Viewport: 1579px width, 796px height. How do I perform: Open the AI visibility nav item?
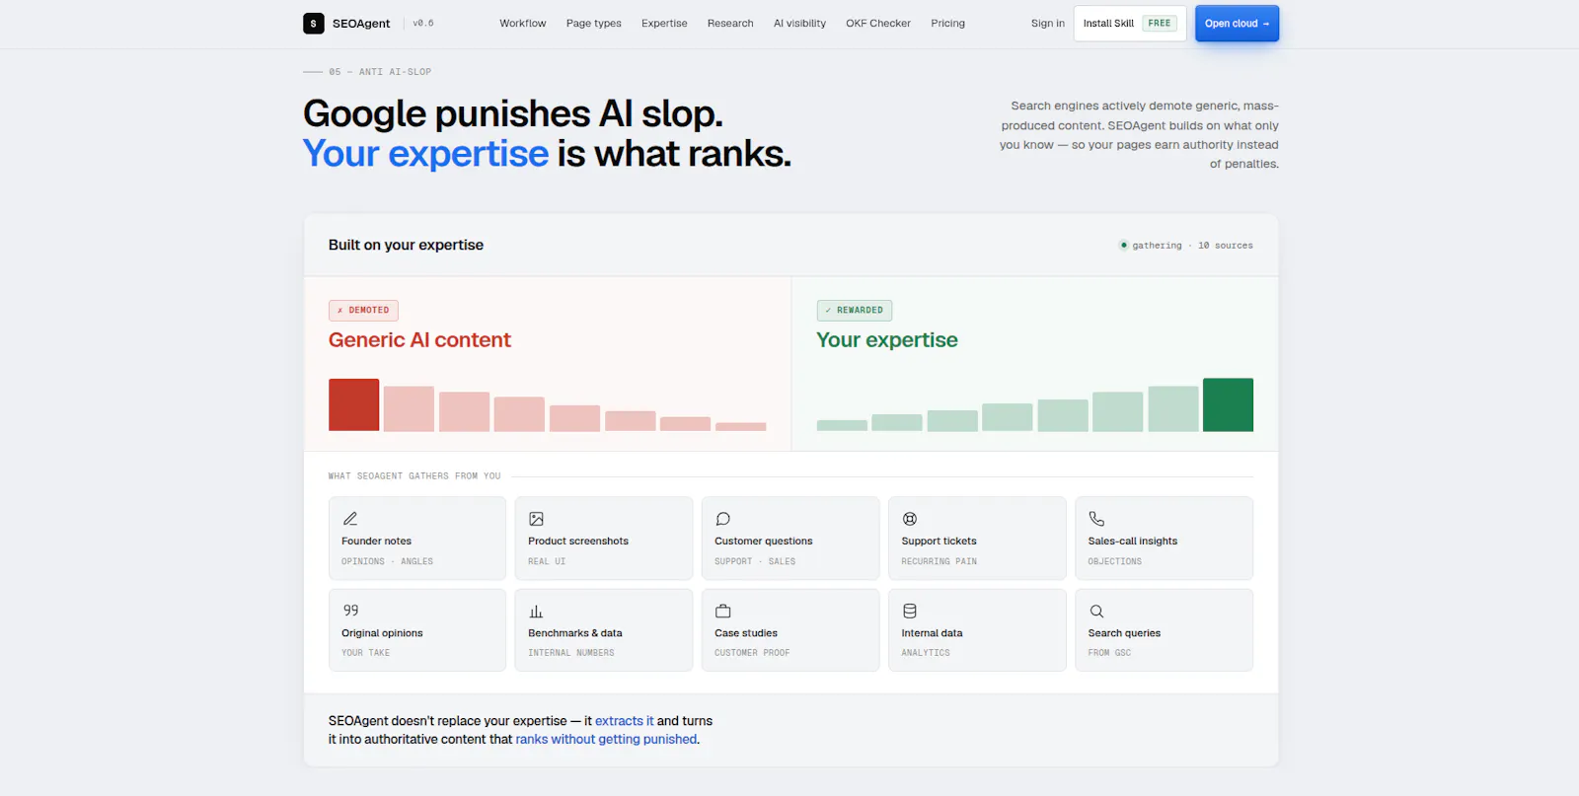(799, 24)
